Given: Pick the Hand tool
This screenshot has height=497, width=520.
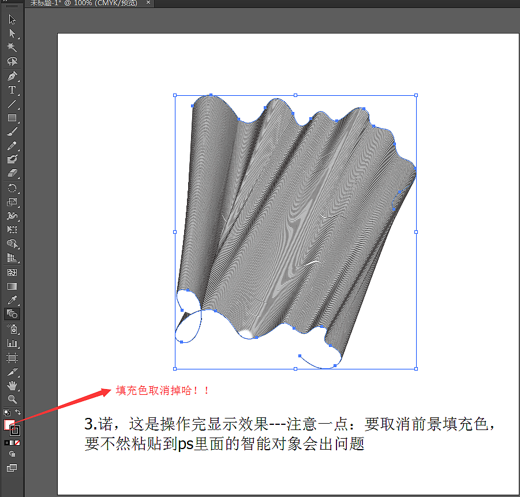Looking at the screenshot, I should click(12, 386).
